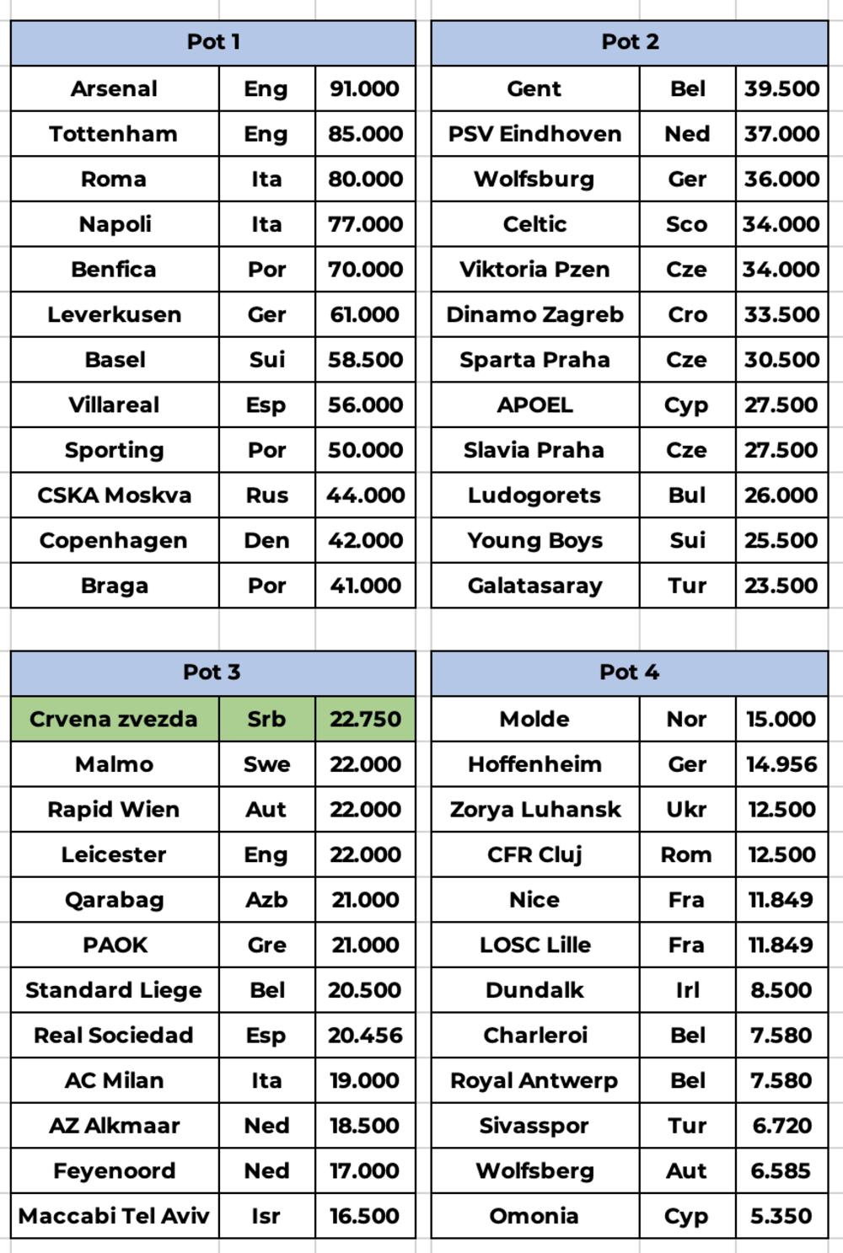
Task: Select the Pot 2 header cell
Action: [x=630, y=42]
